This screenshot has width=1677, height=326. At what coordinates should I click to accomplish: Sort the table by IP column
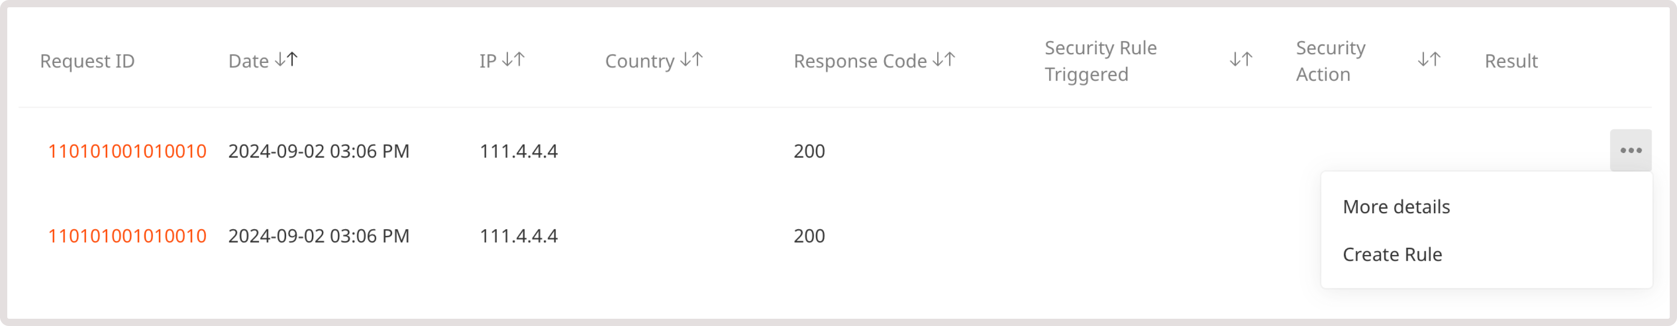[513, 61]
